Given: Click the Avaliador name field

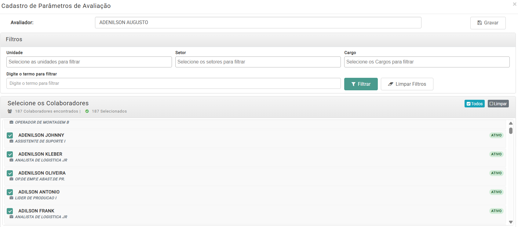Looking at the screenshot, I should (258, 23).
